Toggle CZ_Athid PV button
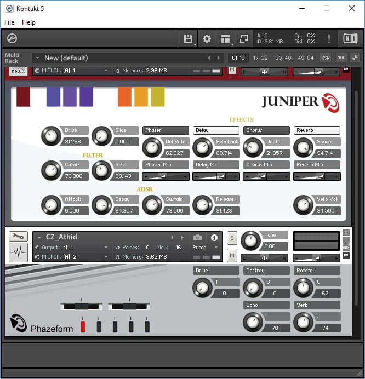365x379 pixels. (x=346, y=255)
